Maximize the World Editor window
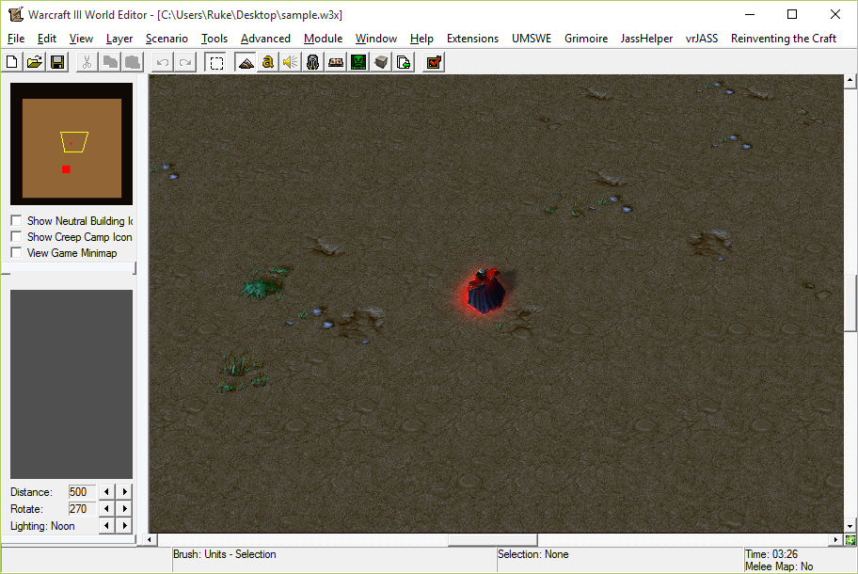This screenshot has width=858, height=574. click(x=792, y=14)
